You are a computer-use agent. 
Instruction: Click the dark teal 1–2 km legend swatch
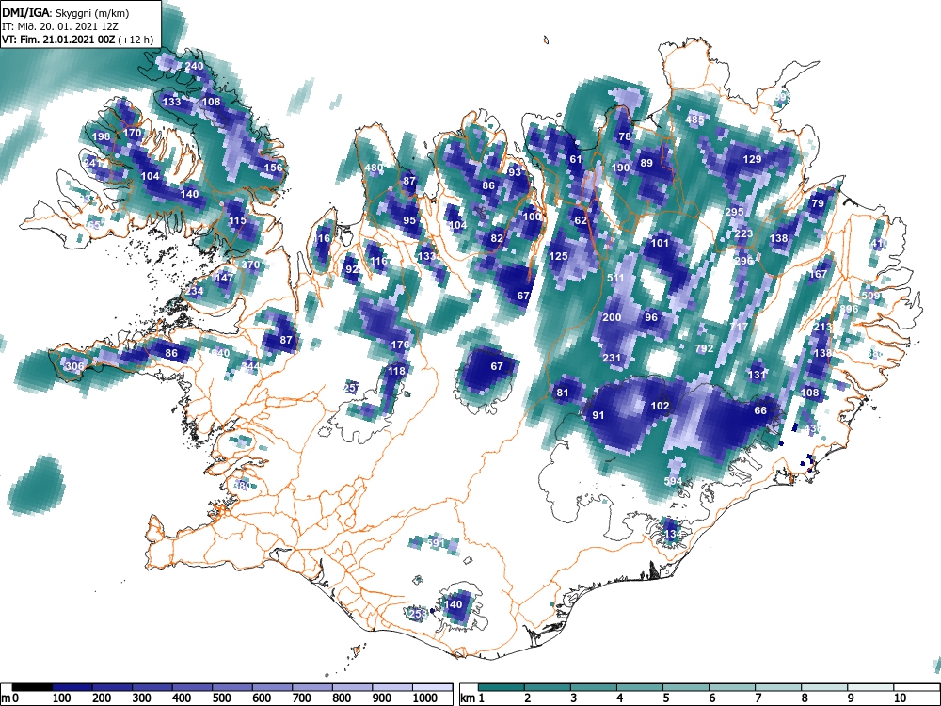(x=502, y=687)
